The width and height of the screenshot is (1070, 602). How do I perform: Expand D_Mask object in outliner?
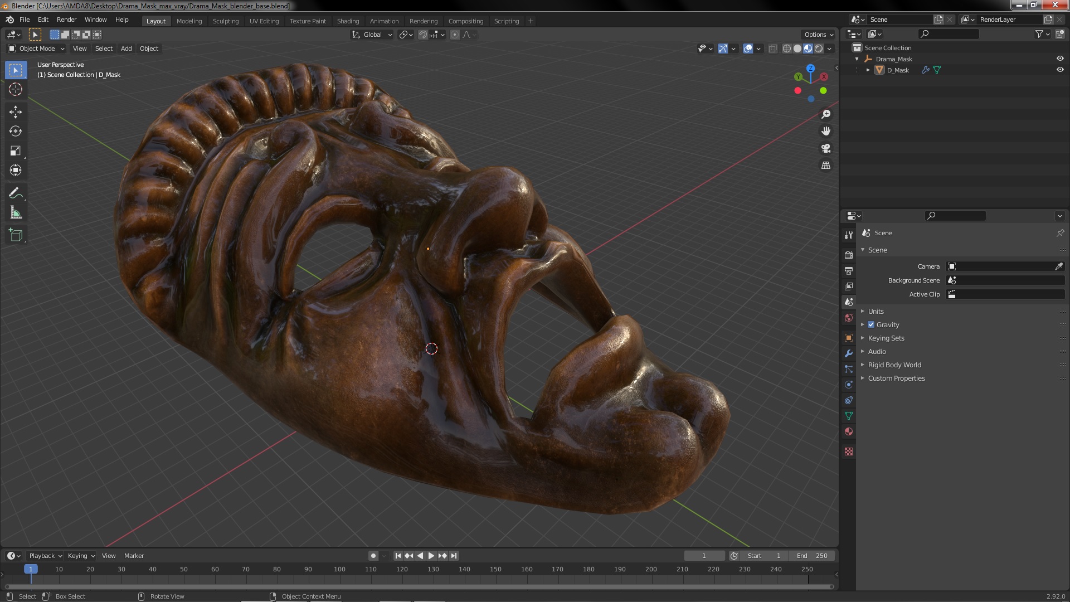pos(868,70)
